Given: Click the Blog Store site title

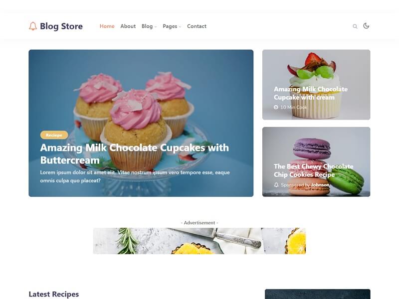Looking at the screenshot, I should pos(61,26).
